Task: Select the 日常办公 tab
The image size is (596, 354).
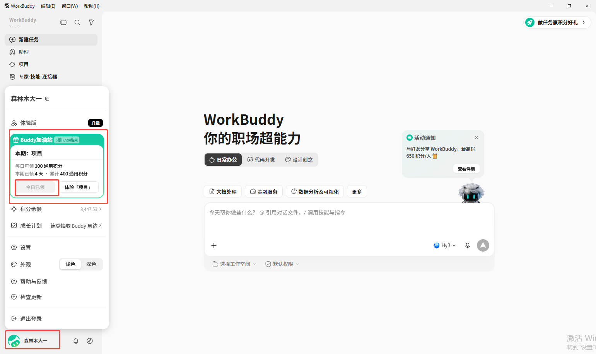Action: (x=223, y=160)
